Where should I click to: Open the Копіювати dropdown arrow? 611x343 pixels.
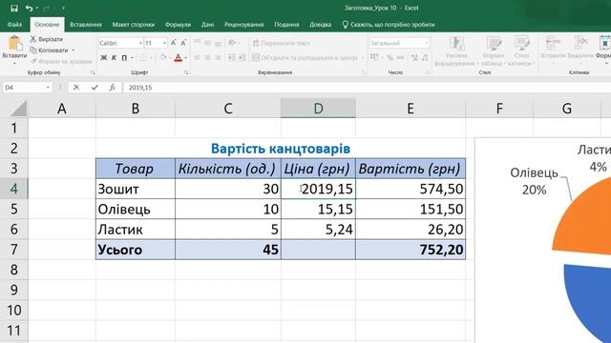point(73,50)
